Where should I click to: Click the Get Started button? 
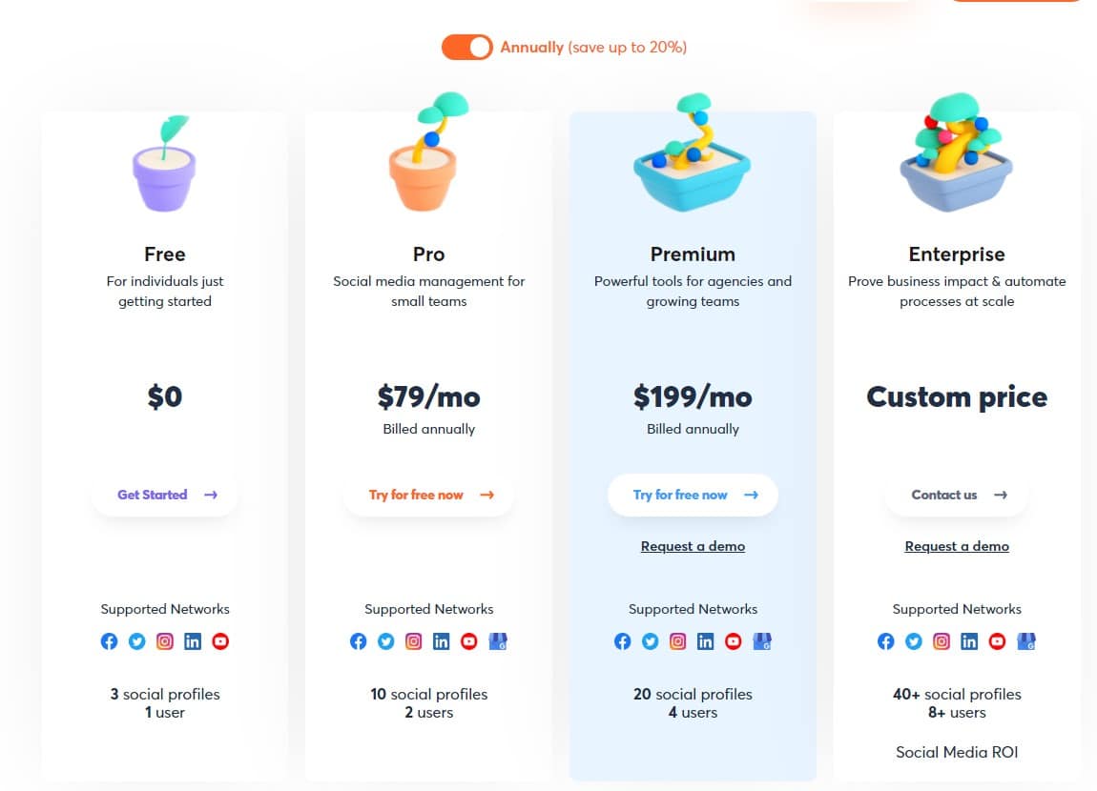pos(165,495)
